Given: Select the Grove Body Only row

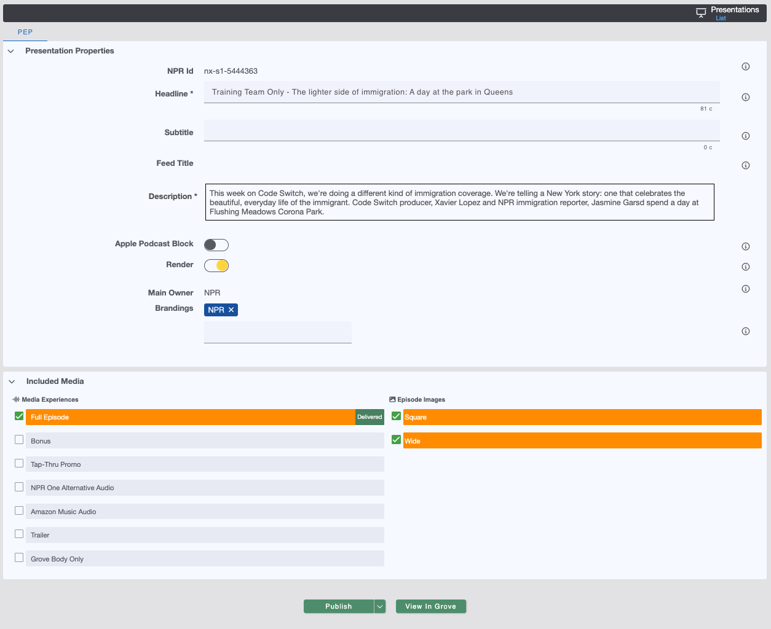Looking at the screenshot, I should 205,558.
